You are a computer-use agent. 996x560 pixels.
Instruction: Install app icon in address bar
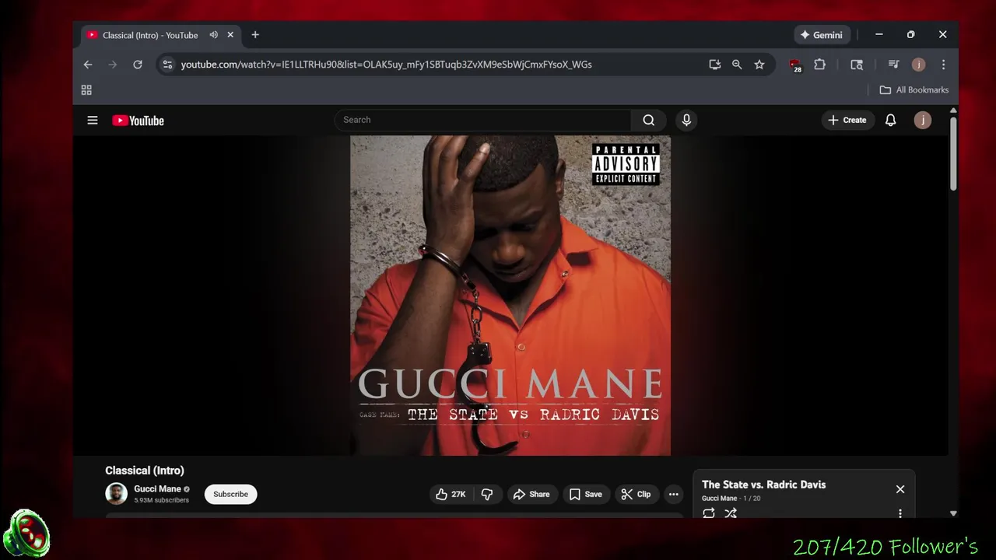pos(714,65)
